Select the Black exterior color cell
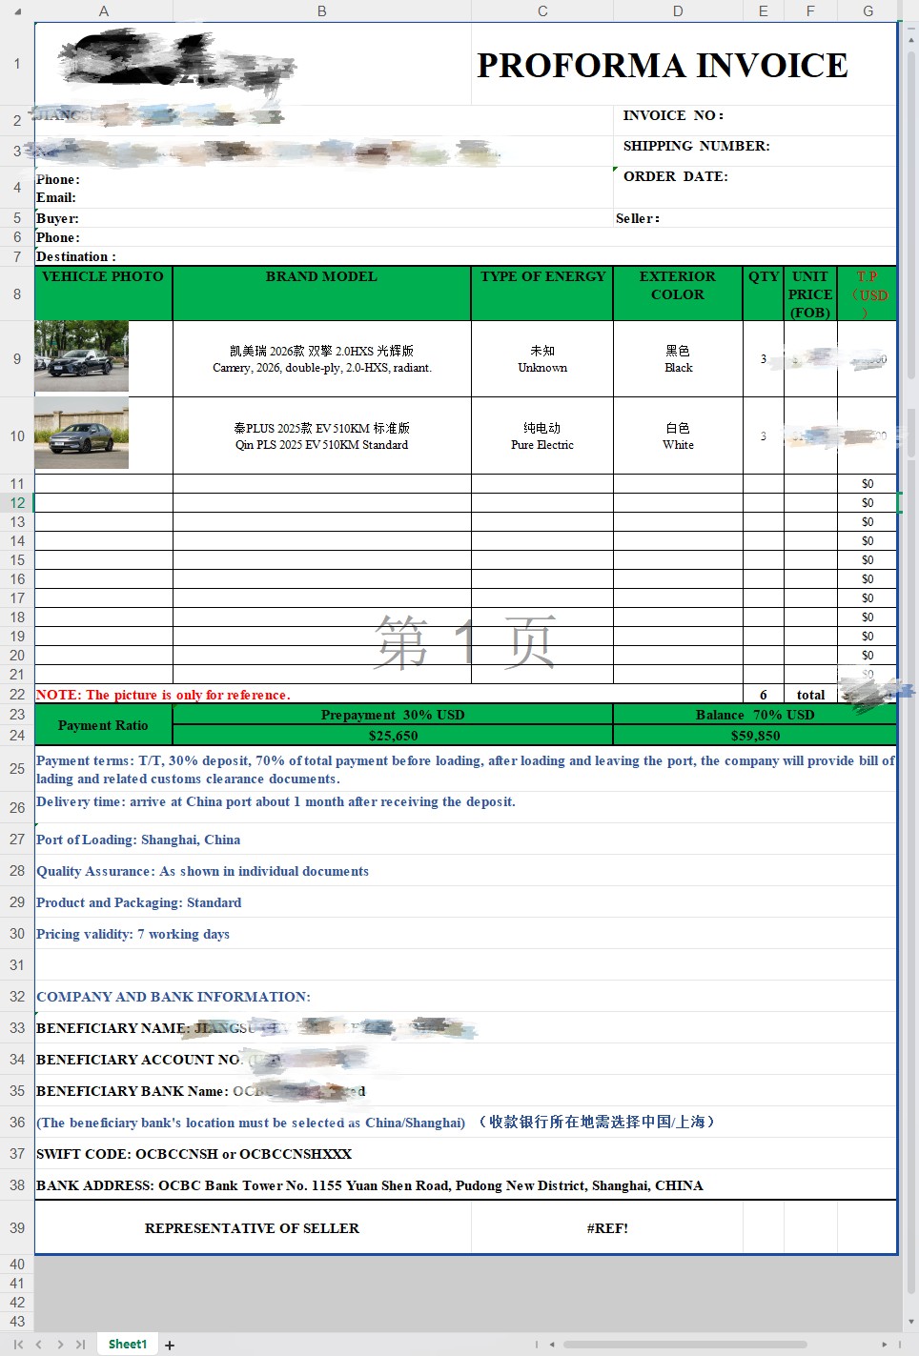 click(678, 358)
